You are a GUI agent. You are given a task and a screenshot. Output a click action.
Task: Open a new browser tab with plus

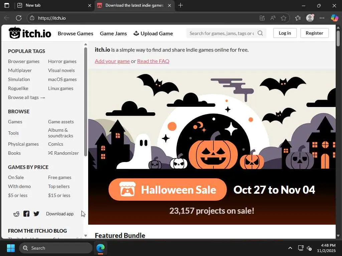click(x=180, y=5)
